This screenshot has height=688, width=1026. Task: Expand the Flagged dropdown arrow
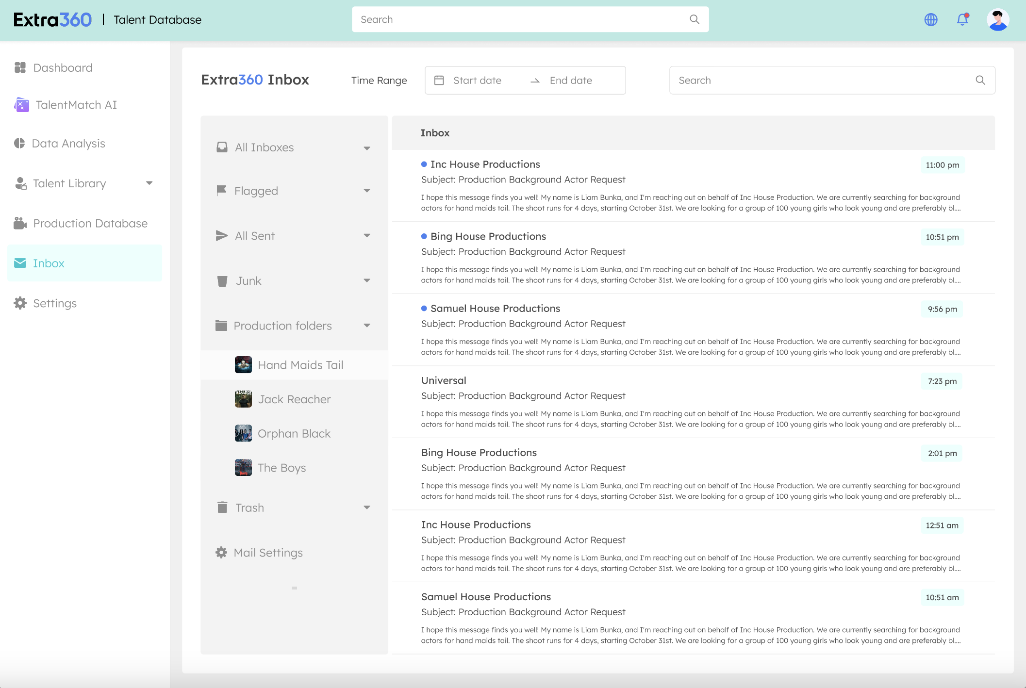point(367,191)
